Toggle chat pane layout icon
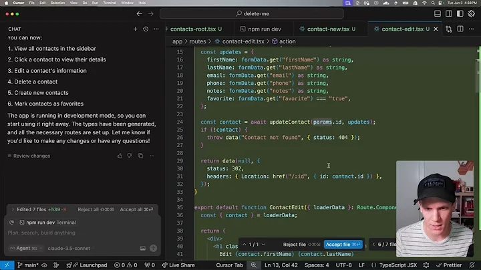Screen dimensions: 481x270 pos(460,14)
